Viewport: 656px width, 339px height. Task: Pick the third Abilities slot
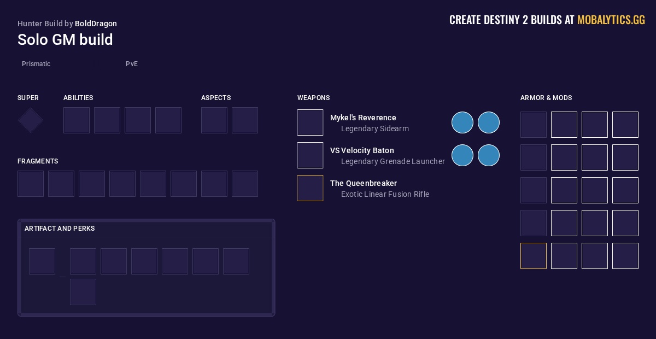tap(138, 120)
